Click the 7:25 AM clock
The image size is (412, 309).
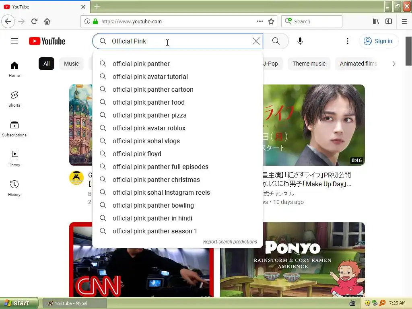pyautogui.click(x=397, y=303)
